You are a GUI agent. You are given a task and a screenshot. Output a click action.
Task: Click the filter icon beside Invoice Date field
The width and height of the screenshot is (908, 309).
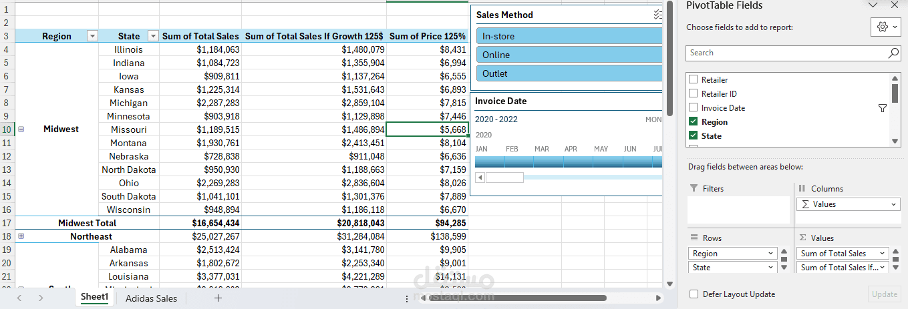tap(882, 107)
